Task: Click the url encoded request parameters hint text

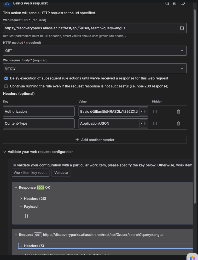Action: [65, 36]
